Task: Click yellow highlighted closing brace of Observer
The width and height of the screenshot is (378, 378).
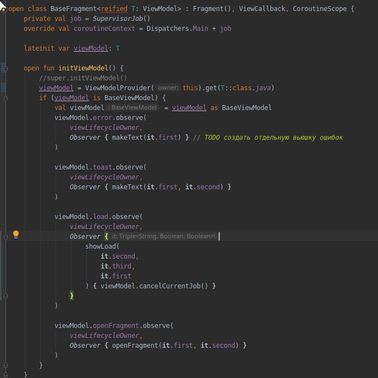Action: (x=71, y=296)
